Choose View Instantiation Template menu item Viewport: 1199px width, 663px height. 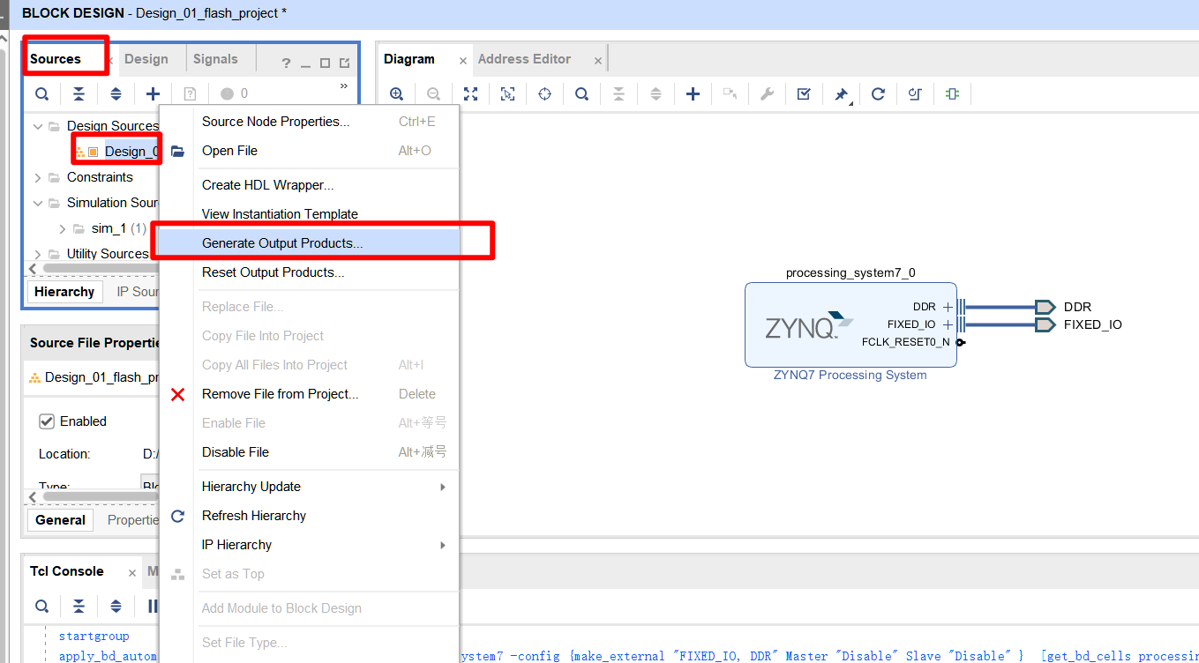309,214
